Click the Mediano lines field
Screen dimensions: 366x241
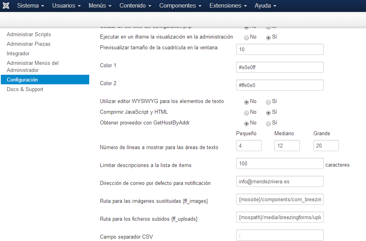click(x=287, y=146)
